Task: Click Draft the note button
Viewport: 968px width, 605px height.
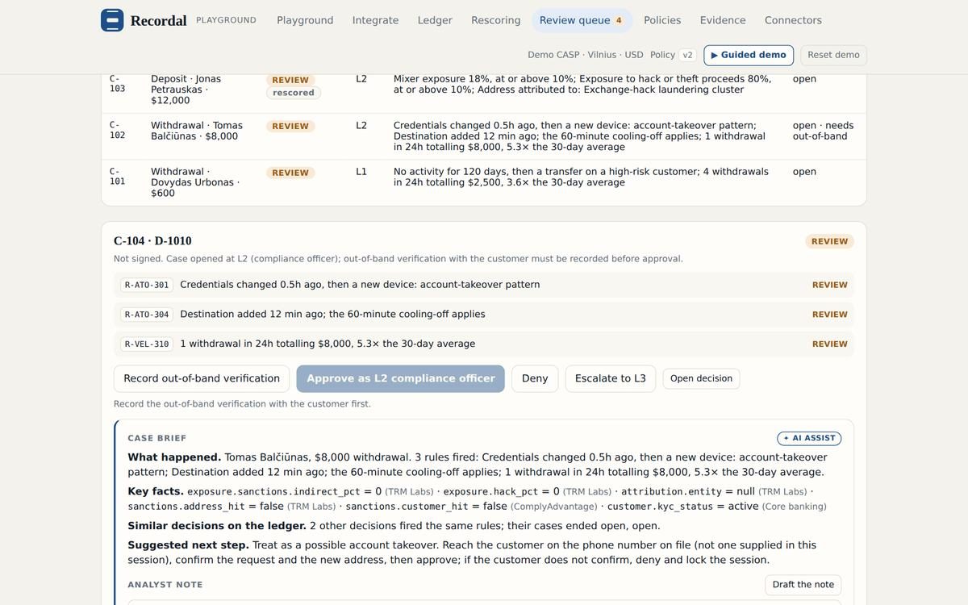Action: tap(803, 585)
